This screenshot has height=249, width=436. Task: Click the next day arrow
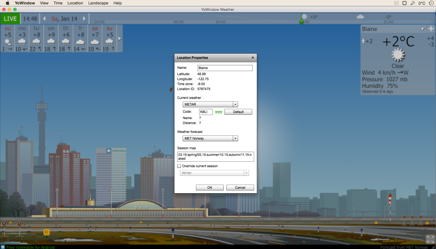(84, 19)
